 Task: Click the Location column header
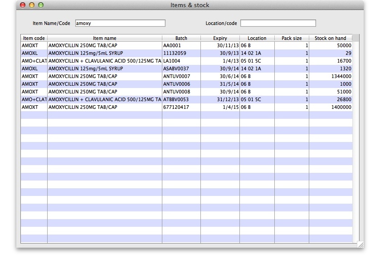coord(257,38)
